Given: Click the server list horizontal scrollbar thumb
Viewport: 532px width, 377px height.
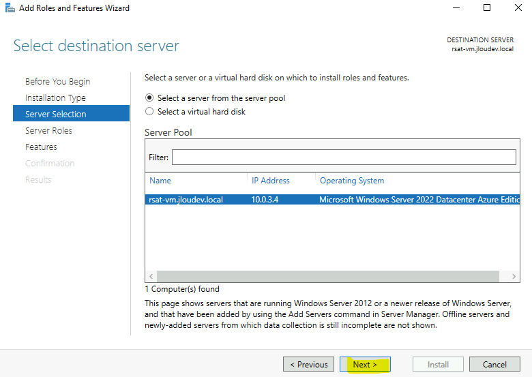Looking at the screenshot, I should click(328, 276).
